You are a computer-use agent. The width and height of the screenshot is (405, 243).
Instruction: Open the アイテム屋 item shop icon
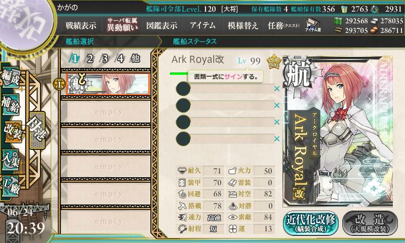tap(313, 25)
